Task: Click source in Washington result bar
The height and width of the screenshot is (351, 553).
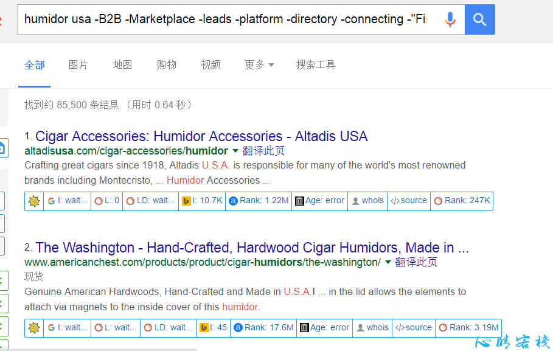Action: tap(414, 328)
